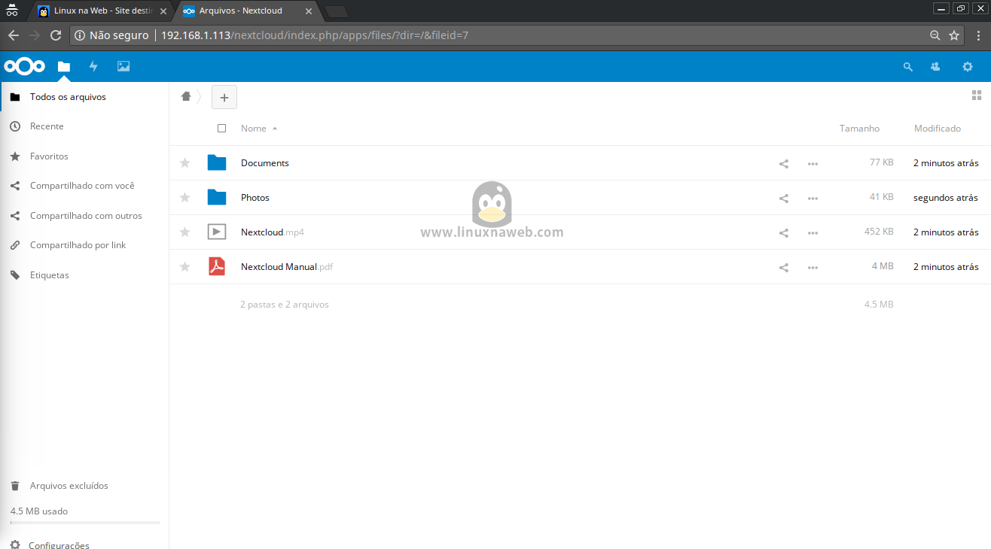Click the Nextcloud logo in header

click(25, 66)
